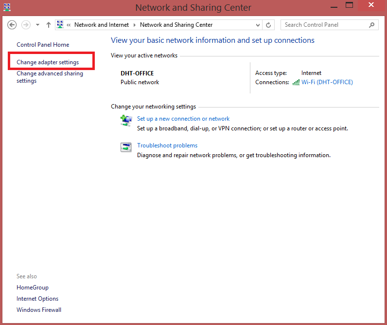The image size is (387, 325).
Task: Open the recent locations dropdown arrow
Action: pos(38,25)
